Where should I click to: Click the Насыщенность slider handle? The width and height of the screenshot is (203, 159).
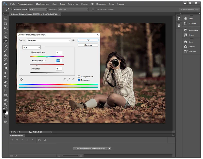pyautogui.click(x=37, y=65)
